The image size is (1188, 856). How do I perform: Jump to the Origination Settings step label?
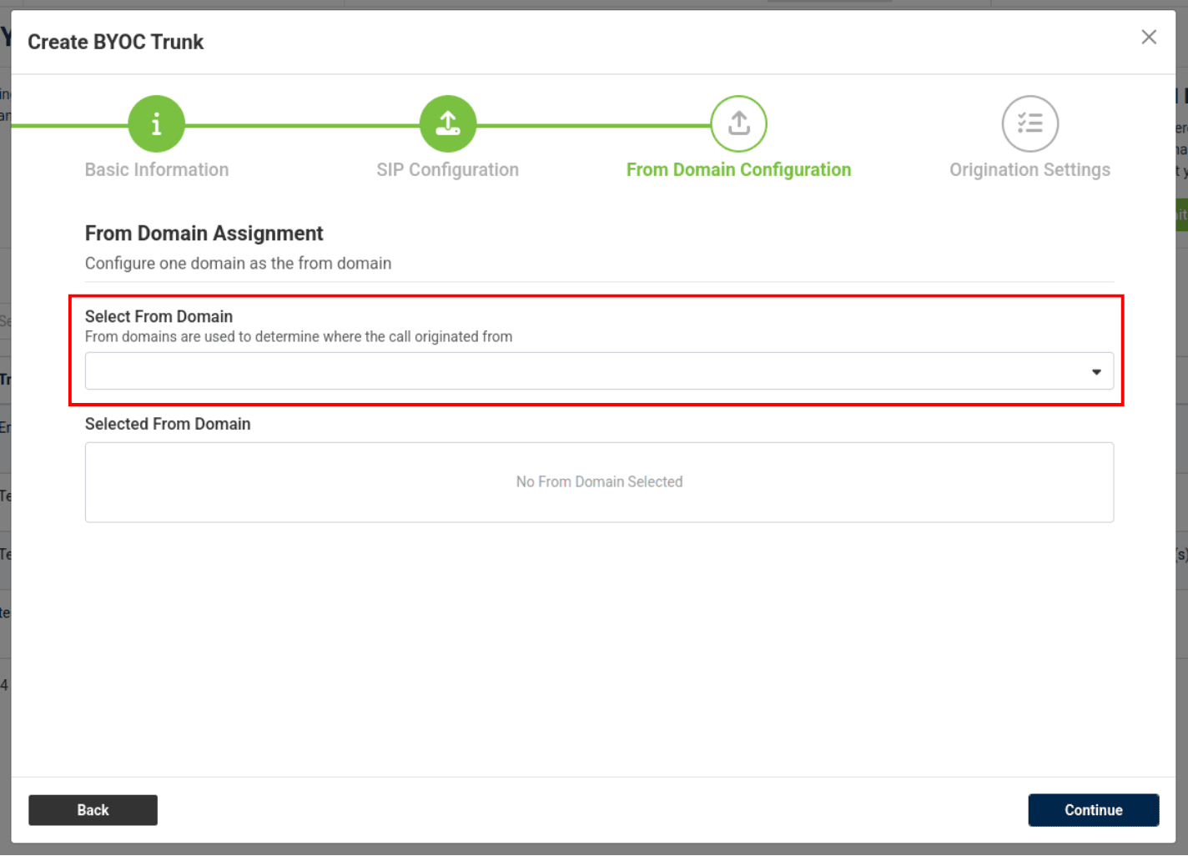tap(1029, 170)
